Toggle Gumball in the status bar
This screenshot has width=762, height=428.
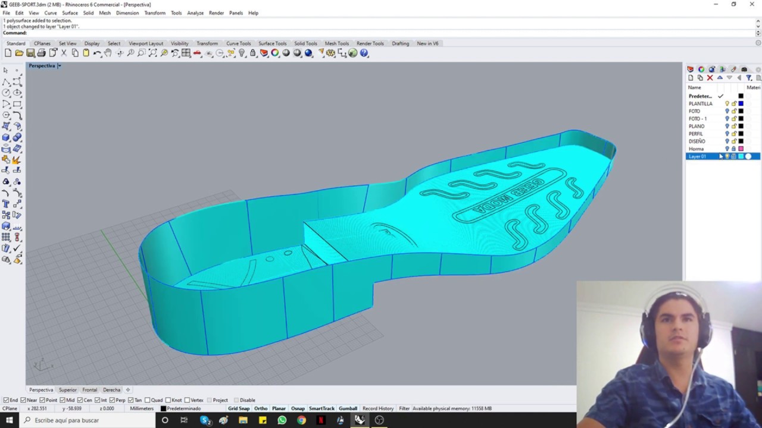(x=348, y=408)
